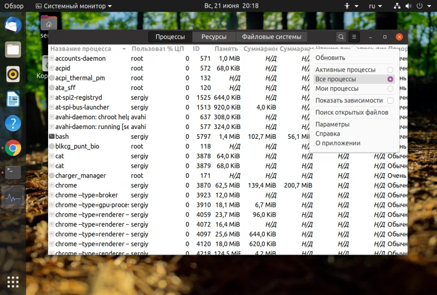Image resolution: width=437 pixels, height=295 pixels.
Task: Open LibreOffice Writer in the dock
Action: tap(13, 99)
